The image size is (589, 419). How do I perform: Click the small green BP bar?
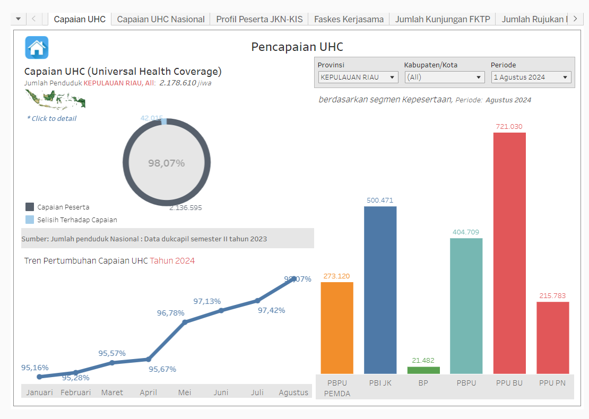tap(423, 370)
